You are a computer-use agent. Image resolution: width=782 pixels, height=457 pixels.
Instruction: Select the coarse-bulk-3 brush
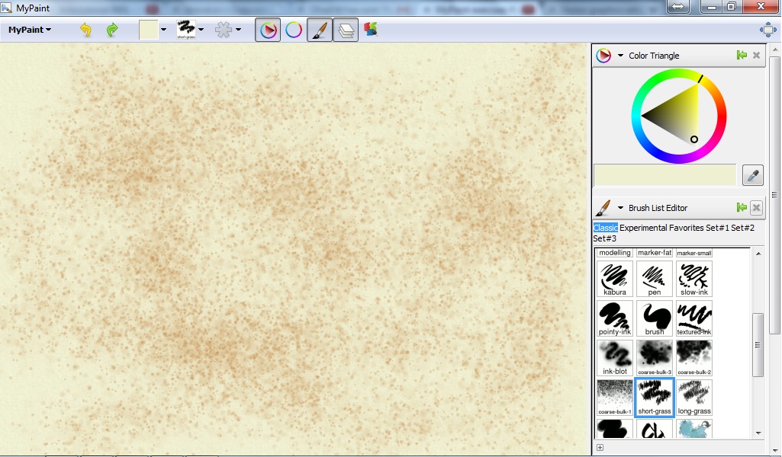(655, 358)
